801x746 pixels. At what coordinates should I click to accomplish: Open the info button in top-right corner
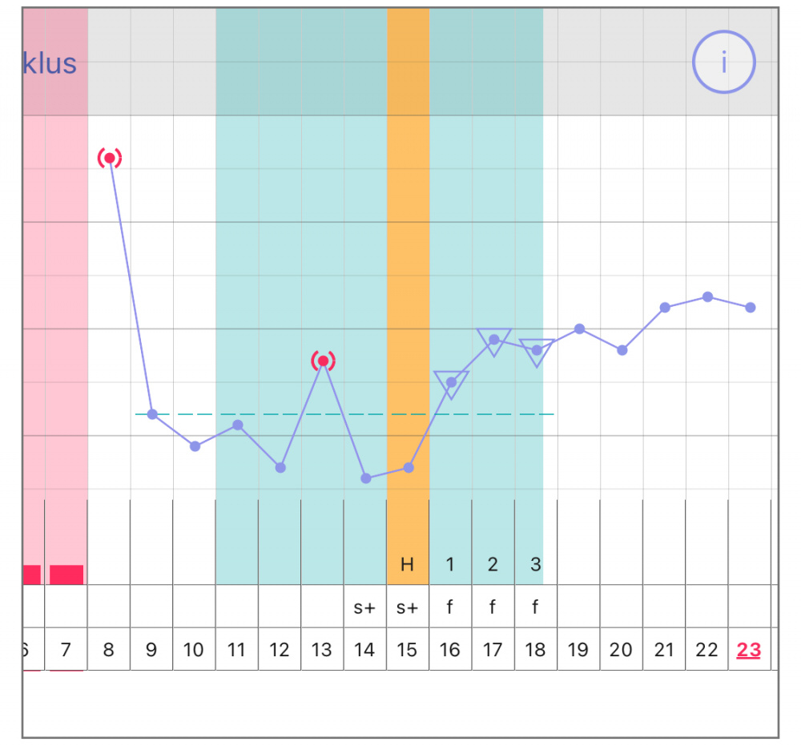(724, 63)
